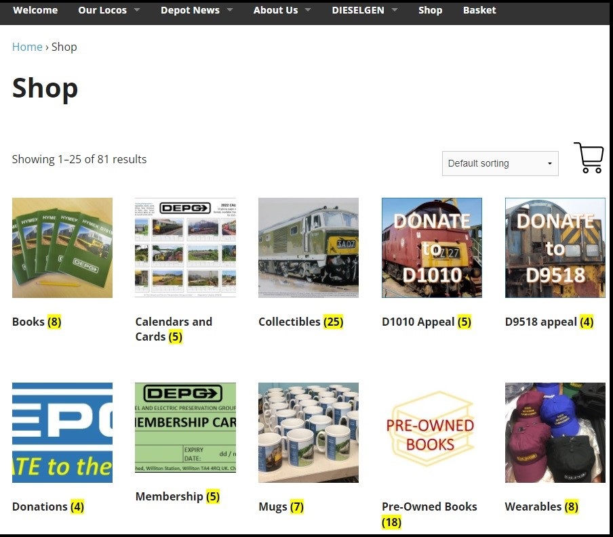
Task: Click the green Hymek books thumbnail
Action: pos(62,248)
